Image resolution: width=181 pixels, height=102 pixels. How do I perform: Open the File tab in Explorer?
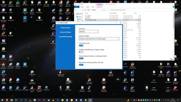(77, 7)
